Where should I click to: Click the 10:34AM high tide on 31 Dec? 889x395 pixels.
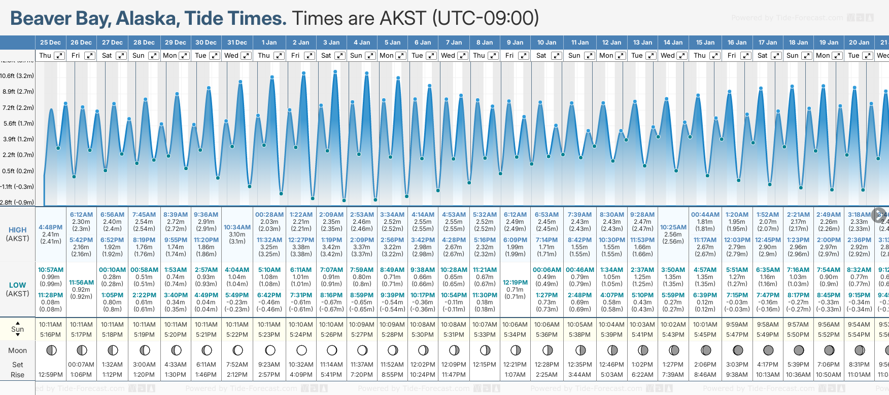coord(237,227)
